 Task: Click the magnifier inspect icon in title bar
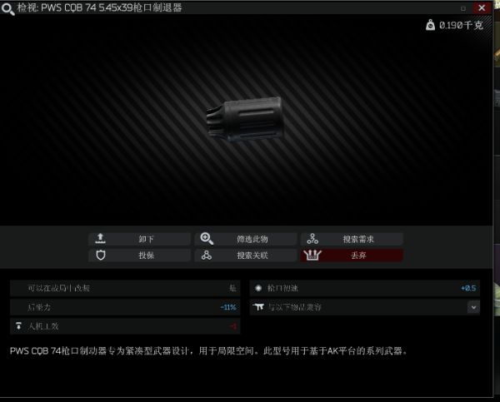click(x=7, y=8)
